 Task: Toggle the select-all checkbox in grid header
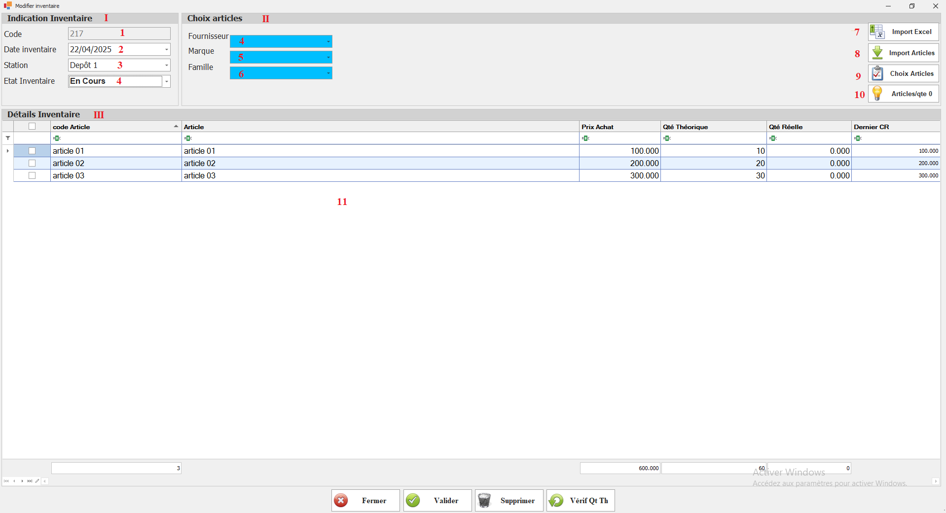pos(32,127)
